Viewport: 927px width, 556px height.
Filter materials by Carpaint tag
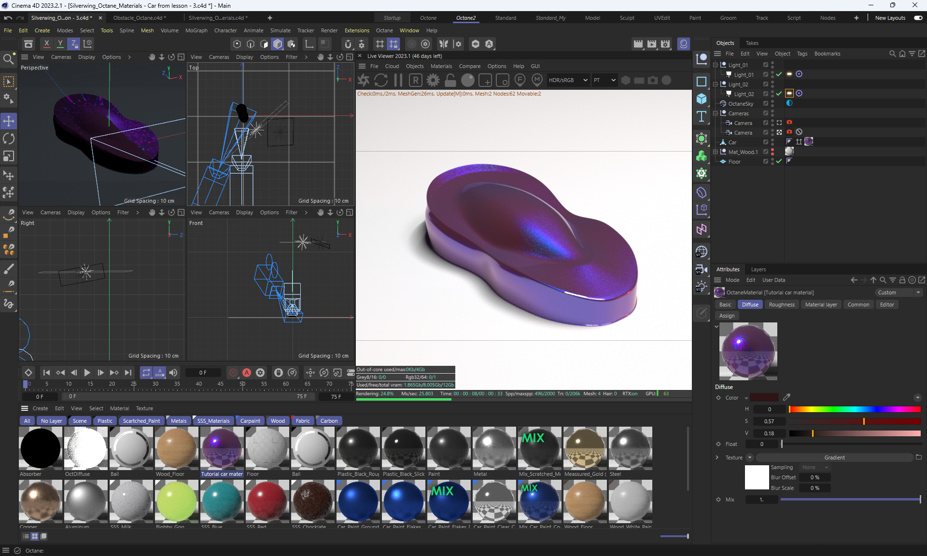pos(250,421)
